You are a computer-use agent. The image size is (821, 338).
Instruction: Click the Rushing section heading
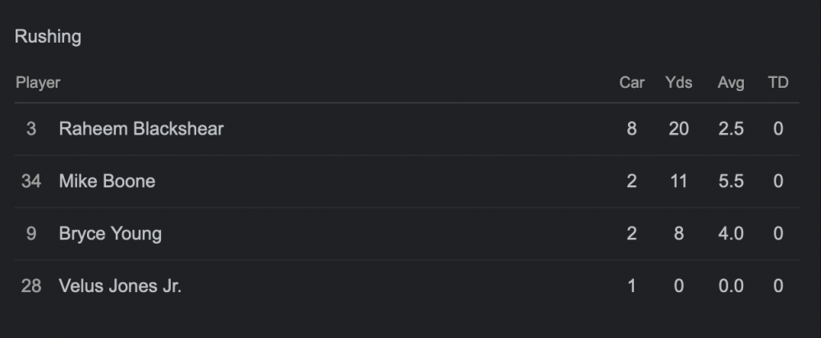(48, 36)
